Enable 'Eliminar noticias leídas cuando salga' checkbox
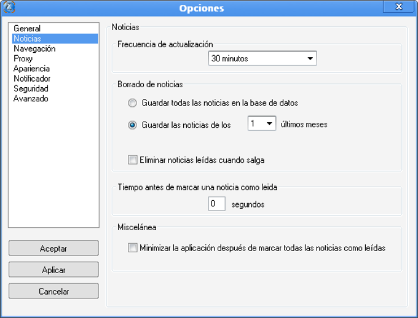 [133, 160]
